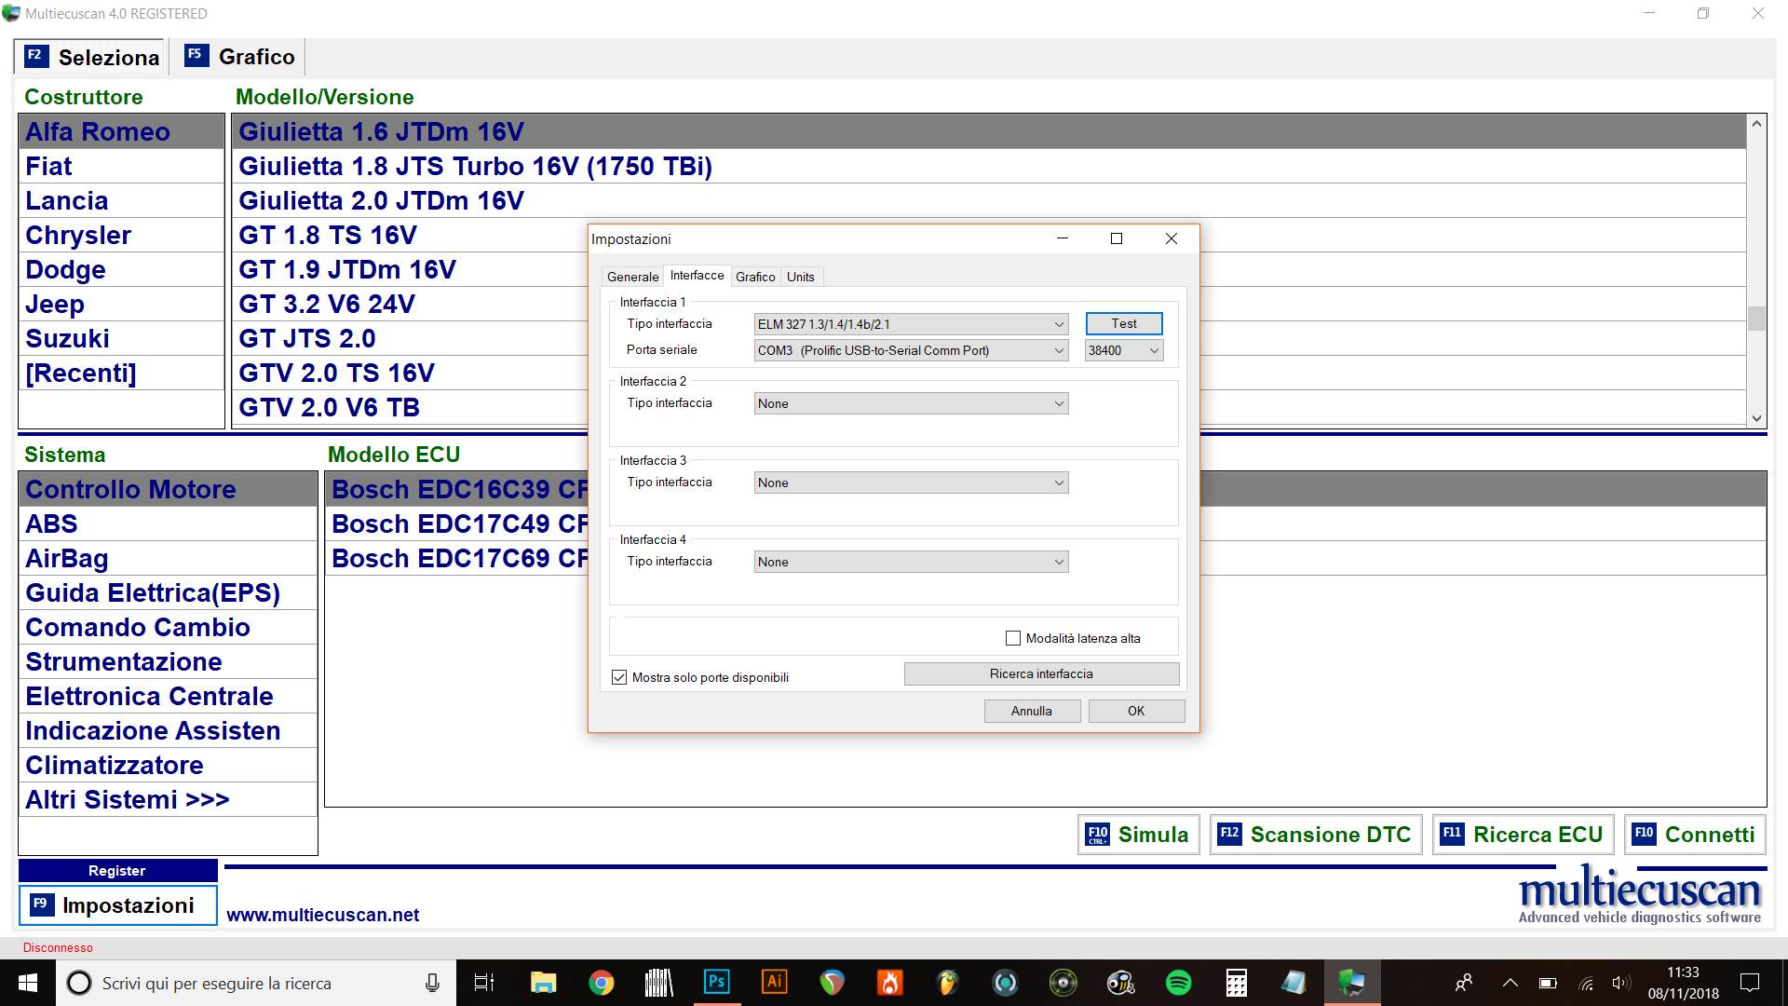Open Porta seriale COM3 dropdown

[x=911, y=350]
